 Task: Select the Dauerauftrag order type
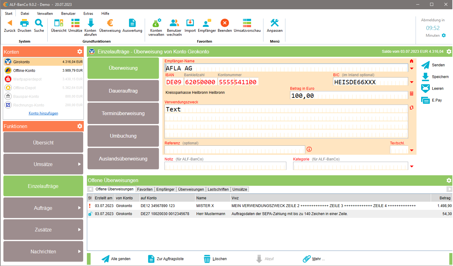pyautogui.click(x=123, y=91)
